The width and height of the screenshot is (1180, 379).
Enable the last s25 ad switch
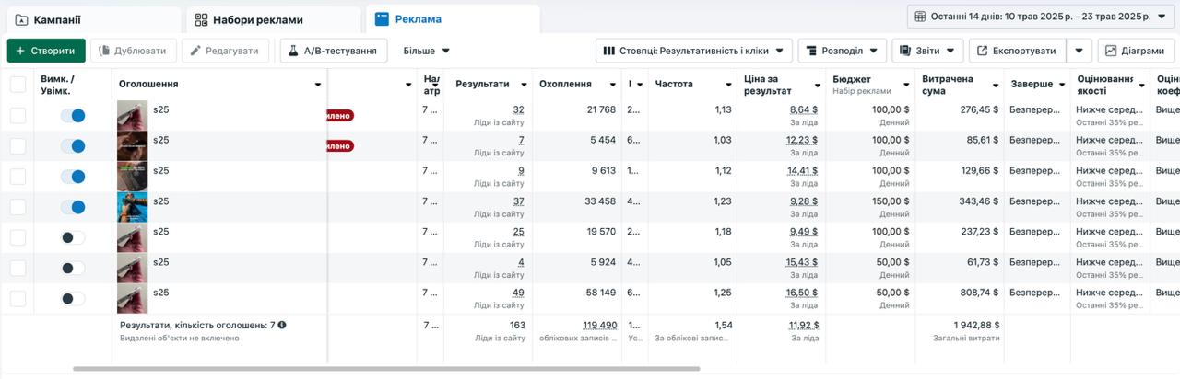point(73,298)
